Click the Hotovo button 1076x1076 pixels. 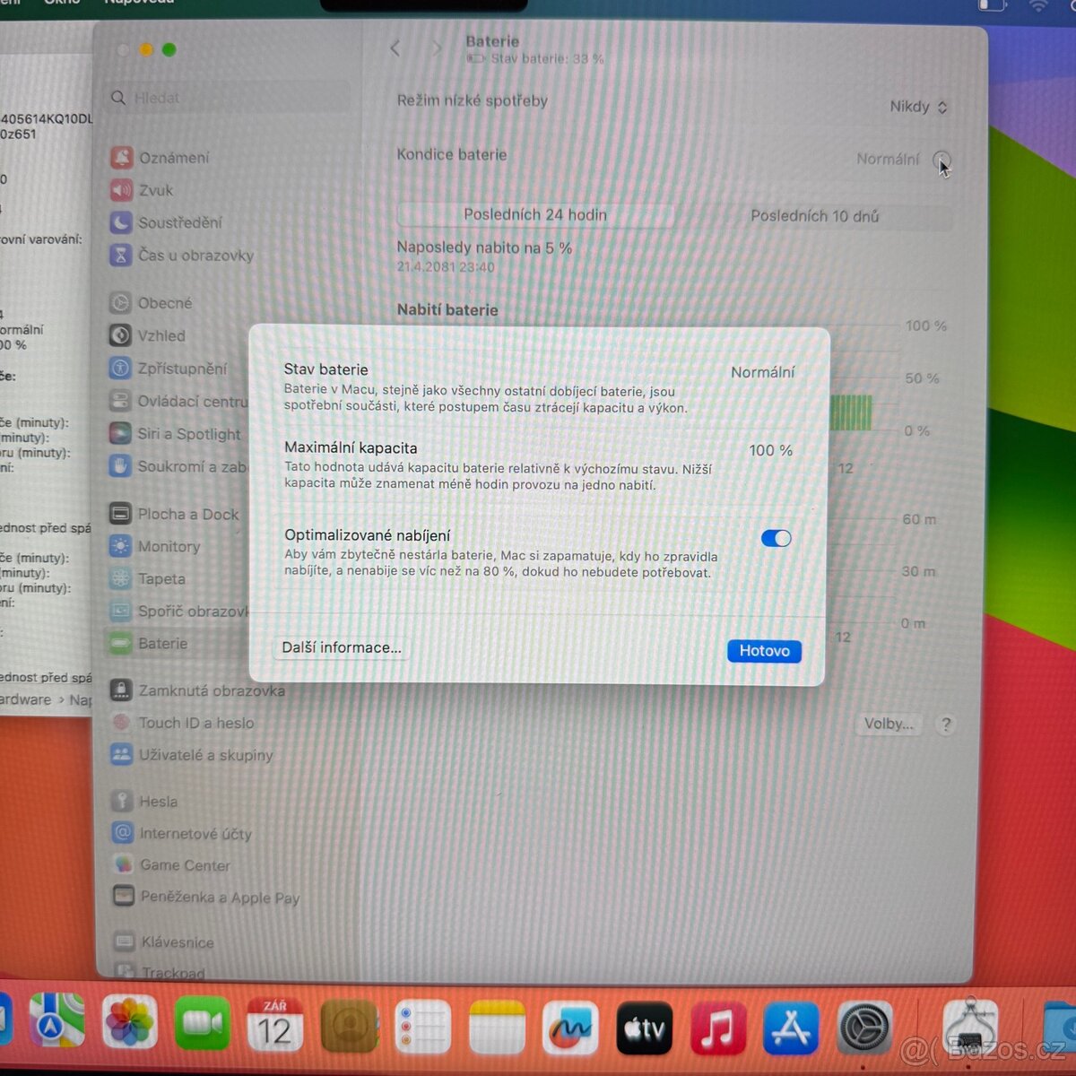(x=763, y=650)
